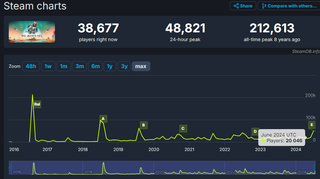This screenshot has height=179, width=320.
Task: Click the Share button
Action: (x=242, y=6)
